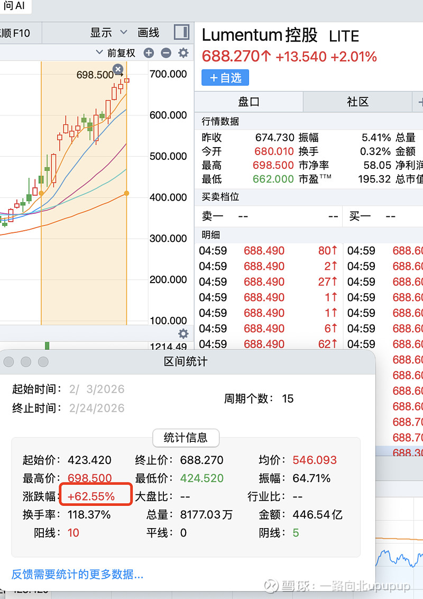Select the 涨跌幅 +62.55% value
This screenshot has height=599, width=423.
pyautogui.click(x=91, y=496)
